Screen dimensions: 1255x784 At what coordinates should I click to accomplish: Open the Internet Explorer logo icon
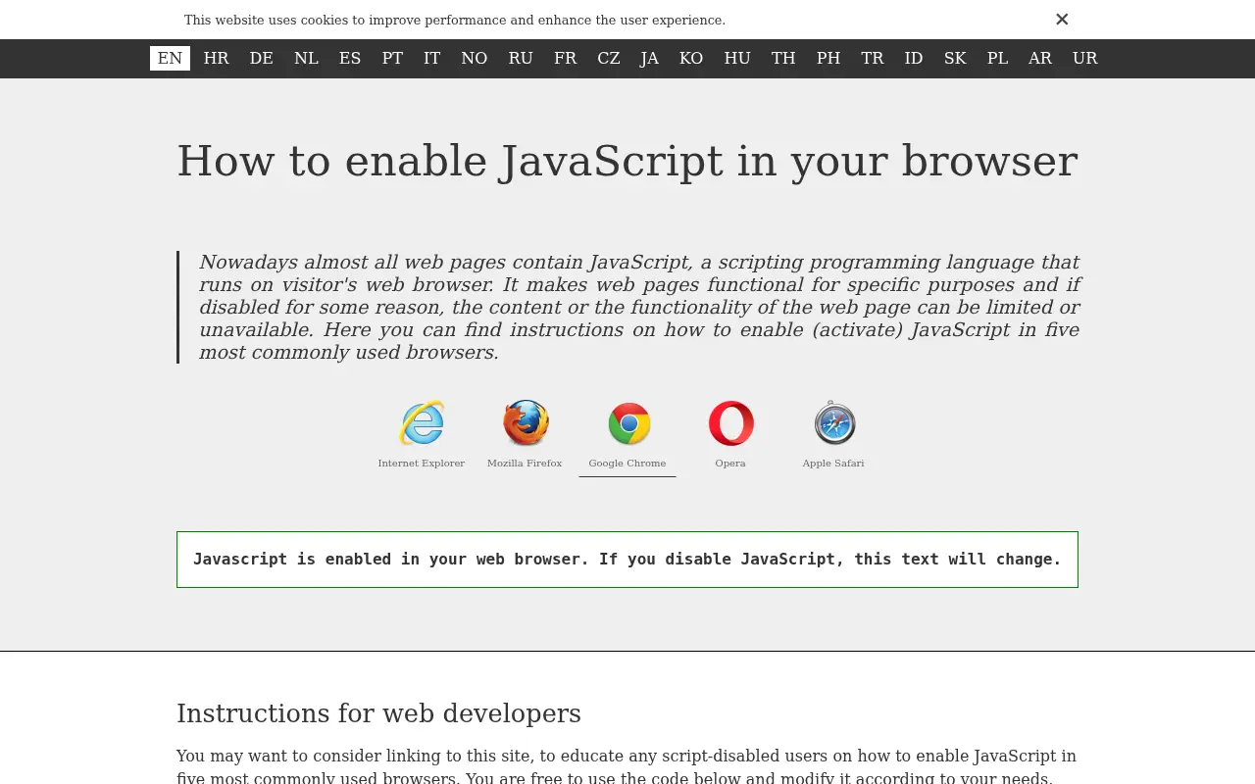point(422,423)
